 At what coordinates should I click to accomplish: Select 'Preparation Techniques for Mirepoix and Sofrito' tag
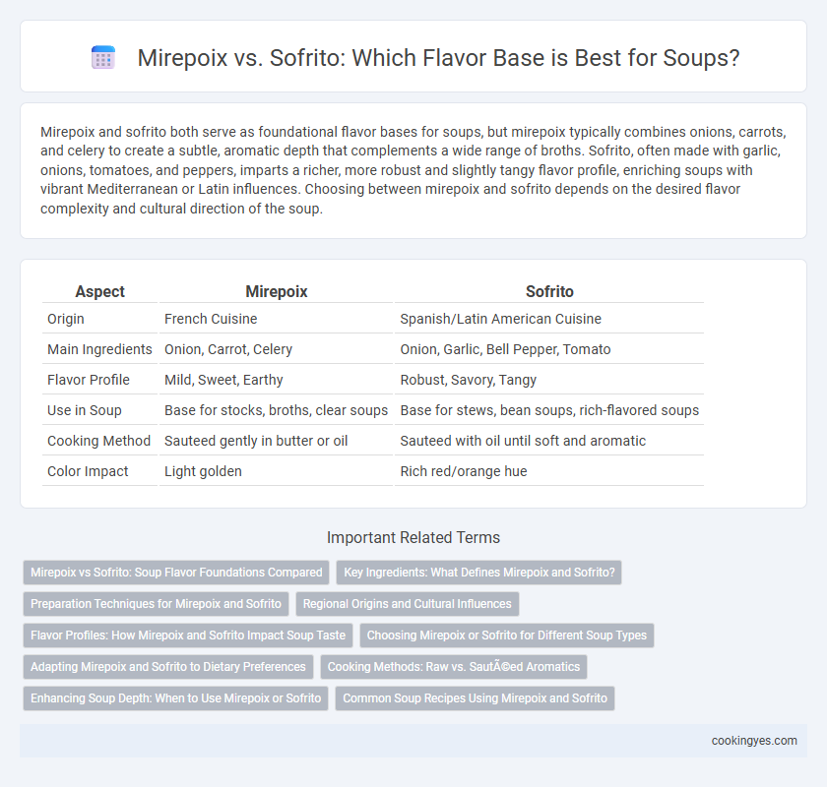coord(156,604)
